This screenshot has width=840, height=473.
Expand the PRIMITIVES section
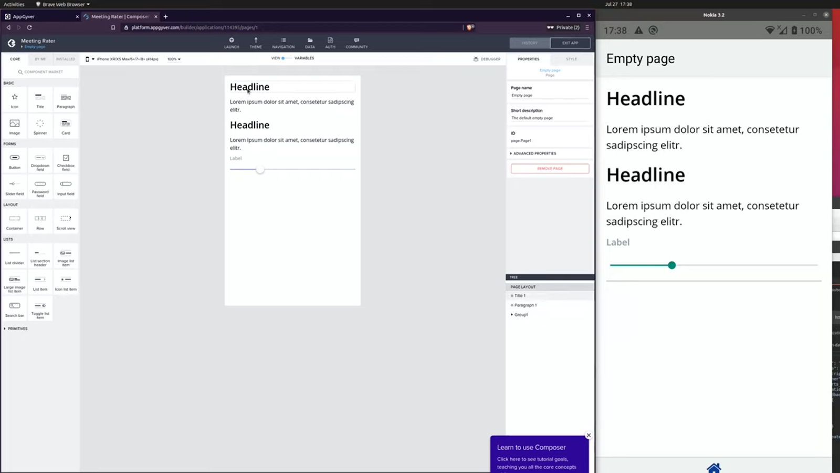click(17, 328)
